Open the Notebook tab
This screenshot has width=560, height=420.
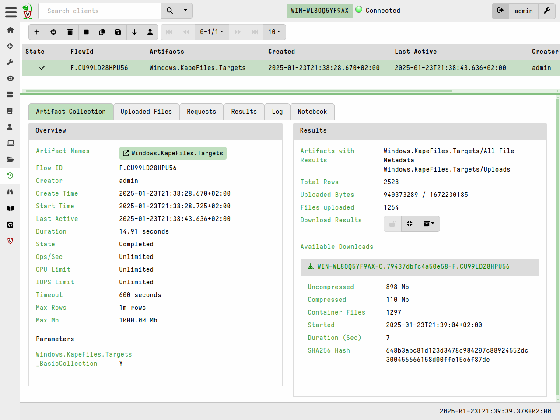pos(312,112)
